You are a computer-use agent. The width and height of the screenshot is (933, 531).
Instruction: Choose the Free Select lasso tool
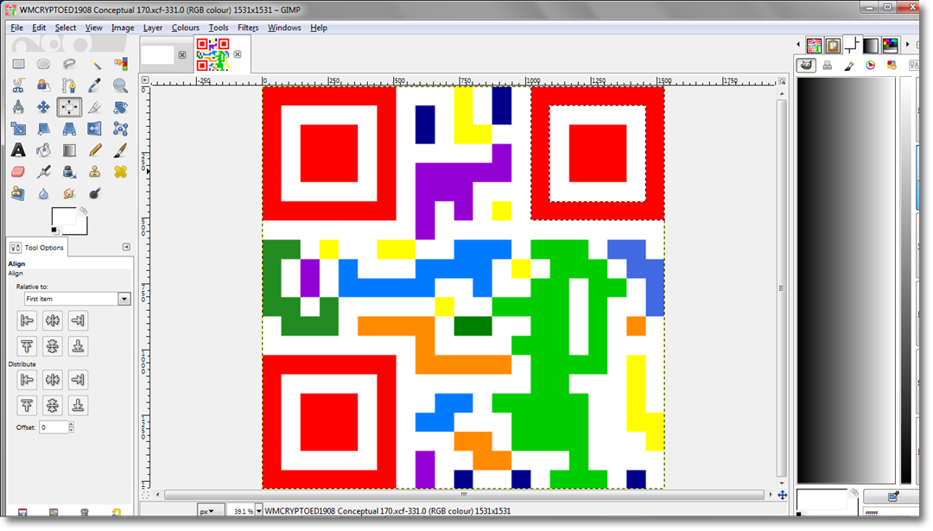coord(69,64)
